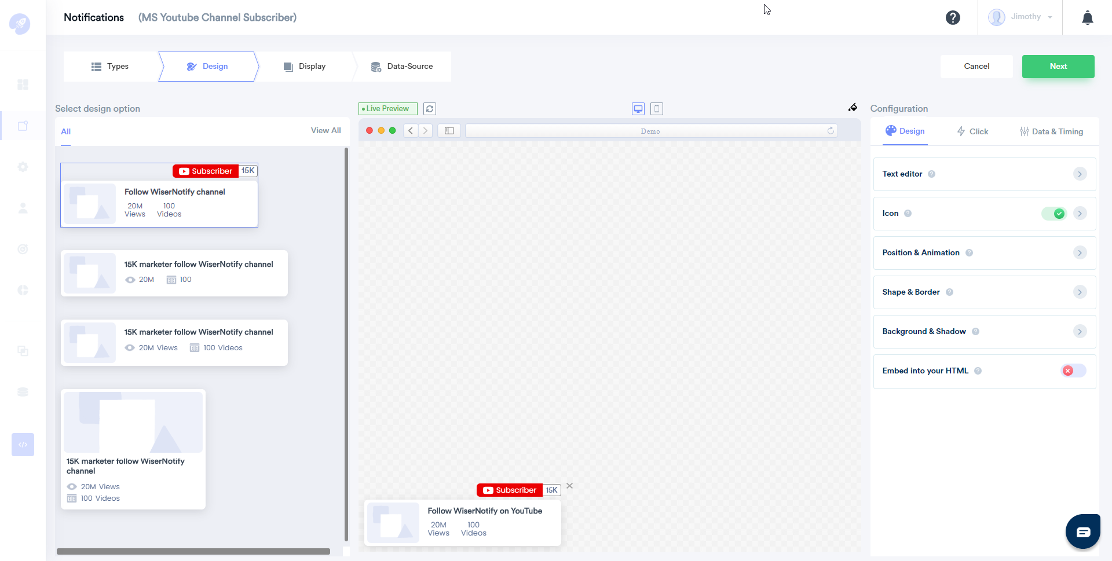Open the chat support widget
1112x561 pixels.
(1083, 531)
